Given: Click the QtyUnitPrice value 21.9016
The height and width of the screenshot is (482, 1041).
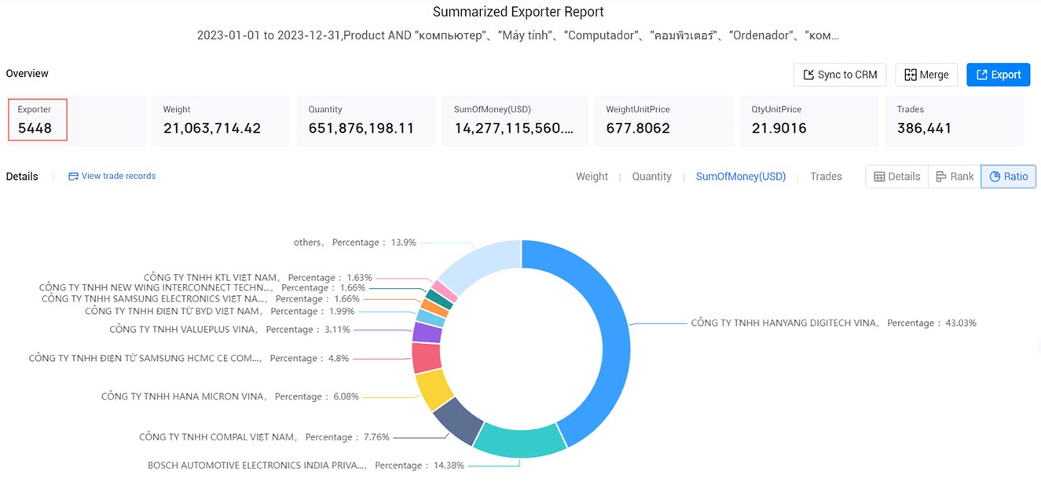Looking at the screenshot, I should point(779,128).
